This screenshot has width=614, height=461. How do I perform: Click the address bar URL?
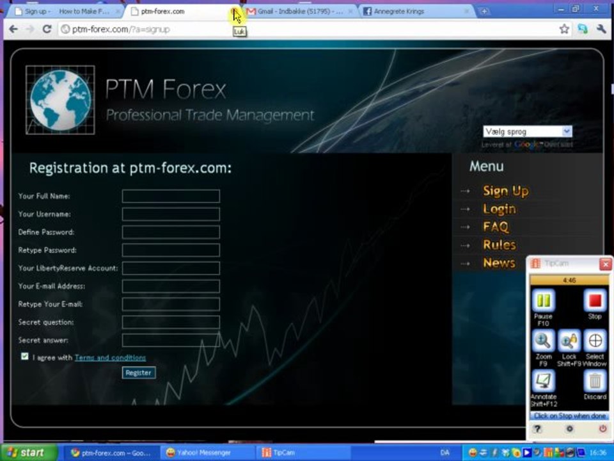pyautogui.click(x=121, y=29)
